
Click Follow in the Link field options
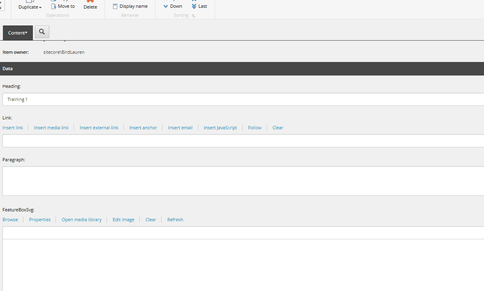(x=255, y=127)
